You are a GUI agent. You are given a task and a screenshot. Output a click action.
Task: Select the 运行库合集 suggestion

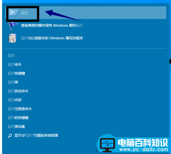click(16, 127)
